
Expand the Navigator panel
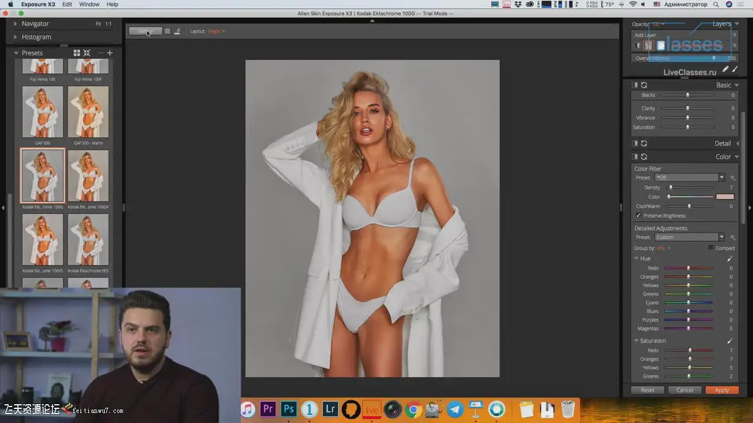[16, 23]
